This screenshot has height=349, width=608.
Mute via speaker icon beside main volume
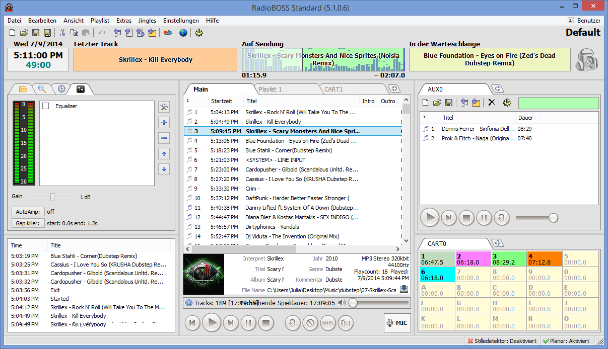(342, 303)
